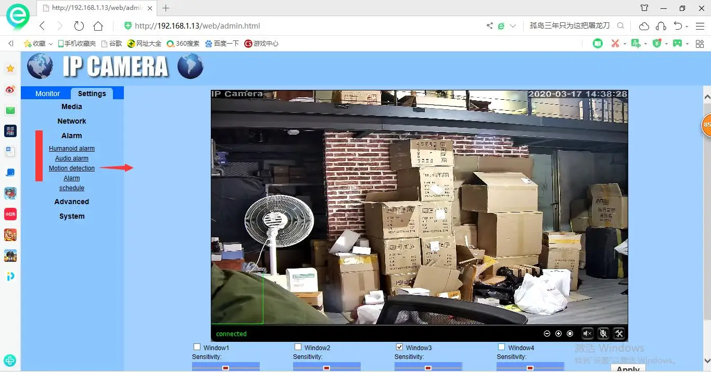Screen dimensions: 711x373
Task: Enable the Window1 checkbox
Action: tap(197, 347)
